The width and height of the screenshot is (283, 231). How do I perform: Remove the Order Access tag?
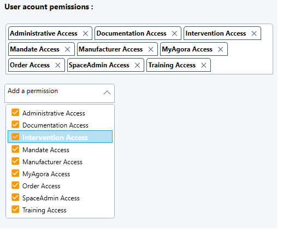58,65
